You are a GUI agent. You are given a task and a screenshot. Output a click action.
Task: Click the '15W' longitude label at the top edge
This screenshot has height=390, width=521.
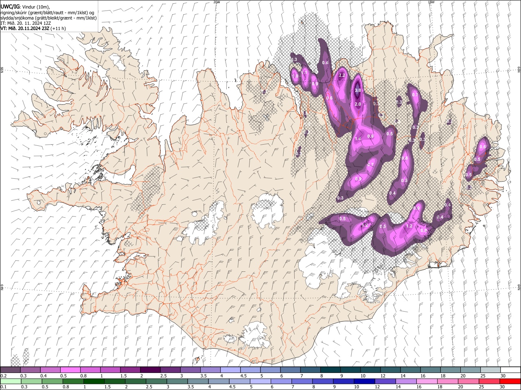tap(431, 2)
